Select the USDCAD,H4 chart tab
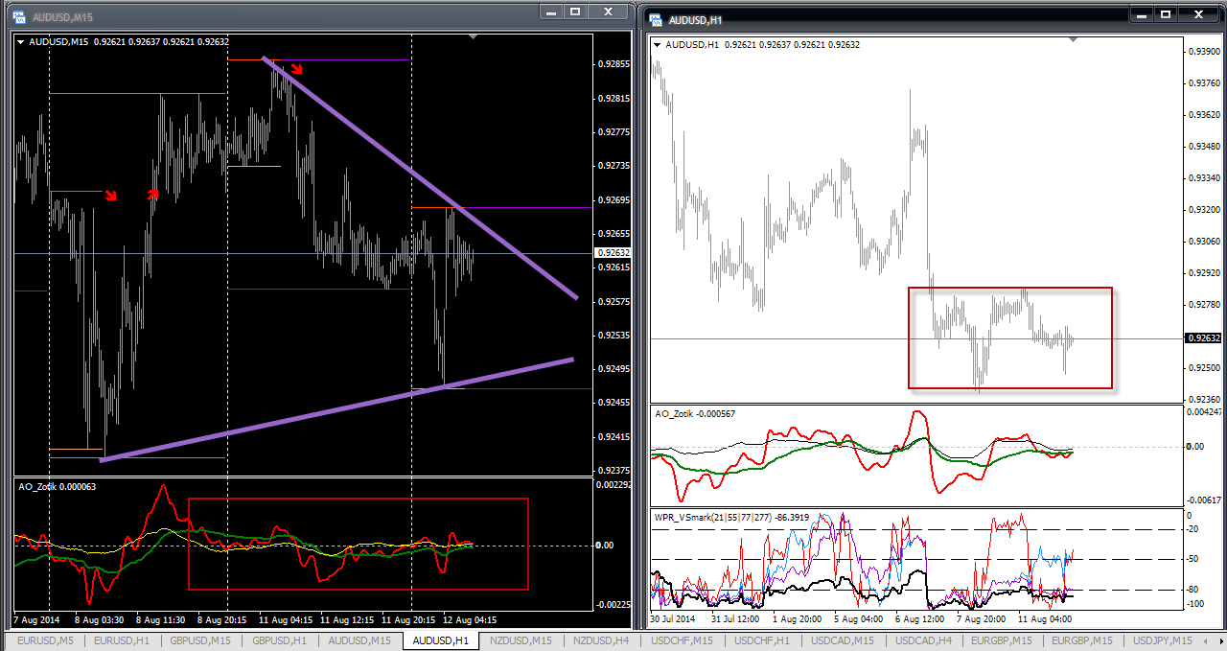The width and height of the screenshot is (1227, 651). tap(923, 640)
